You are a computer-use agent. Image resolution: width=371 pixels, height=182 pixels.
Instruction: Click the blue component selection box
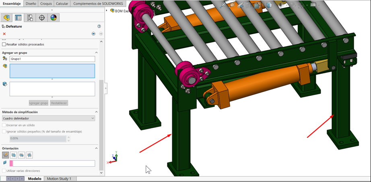[x=52, y=71]
